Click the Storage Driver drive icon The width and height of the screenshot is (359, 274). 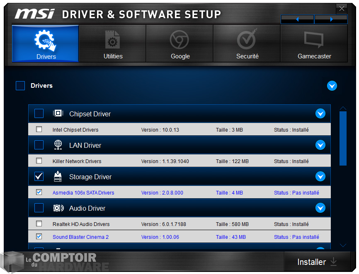tap(58, 176)
